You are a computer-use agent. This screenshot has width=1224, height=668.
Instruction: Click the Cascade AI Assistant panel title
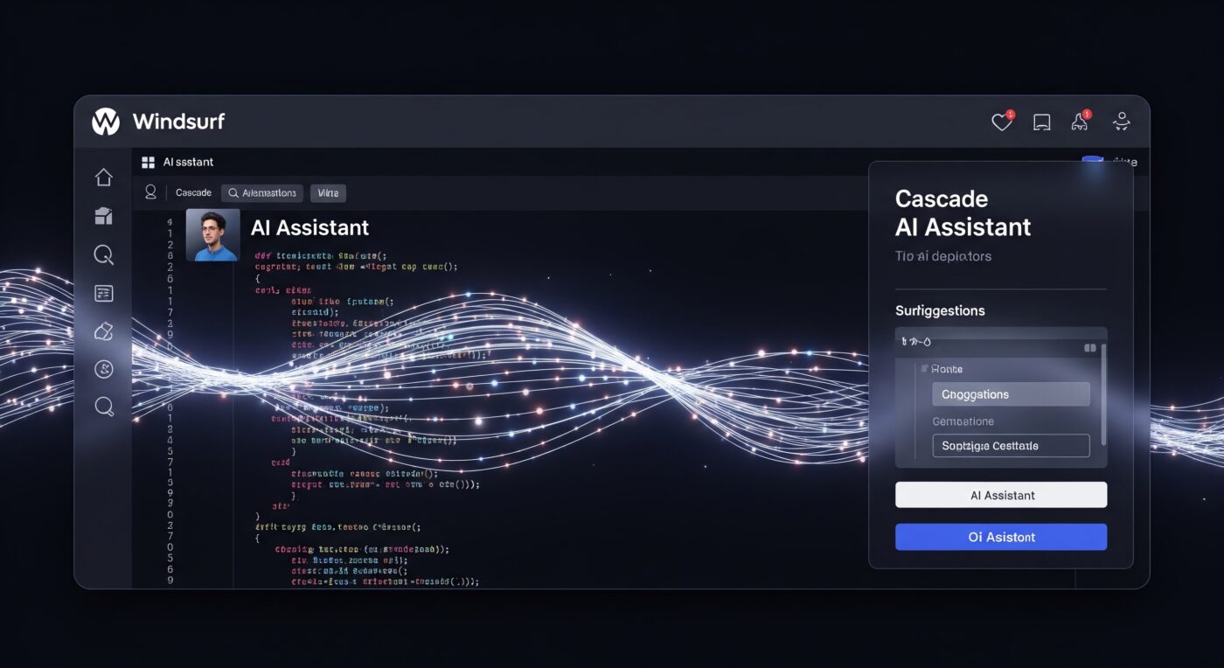[963, 212]
